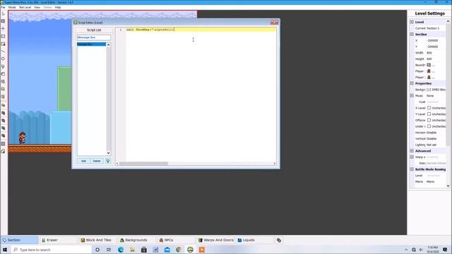Screen dimensions: 452x254
Task: Click the Background value SMB3 Blocks
Action: 436,90
